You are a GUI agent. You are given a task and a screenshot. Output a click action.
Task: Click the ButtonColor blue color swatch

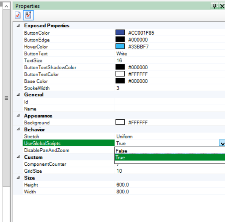pos(120,33)
